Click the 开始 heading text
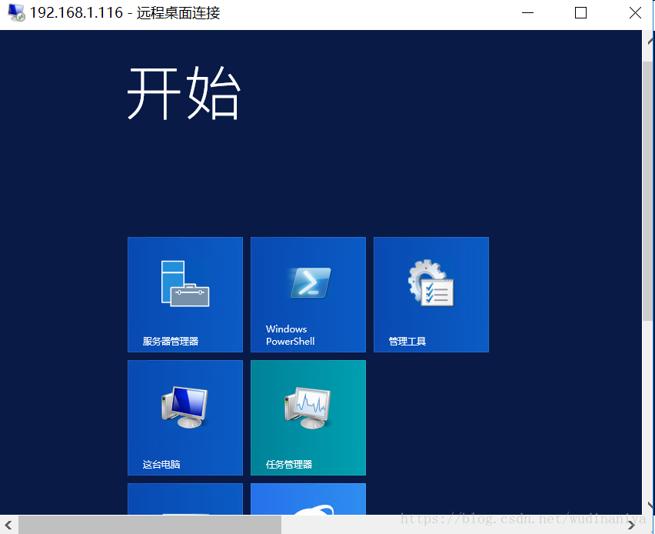The height and width of the screenshot is (534, 655). click(184, 93)
